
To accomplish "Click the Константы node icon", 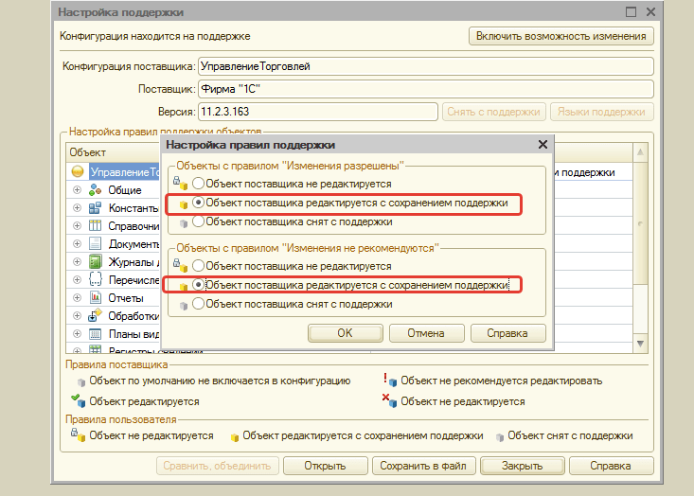I will (x=95, y=208).
